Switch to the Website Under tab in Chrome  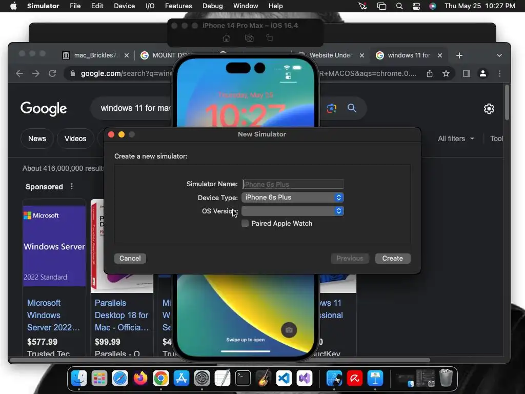pyautogui.click(x=331, y=55)
